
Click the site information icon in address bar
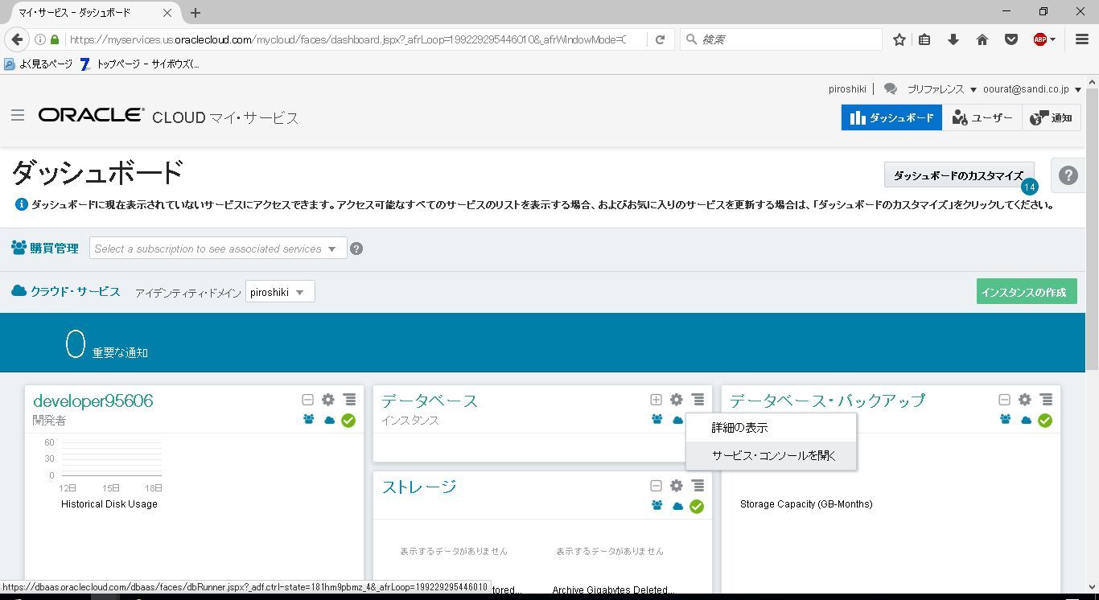[x=39, y=39]
